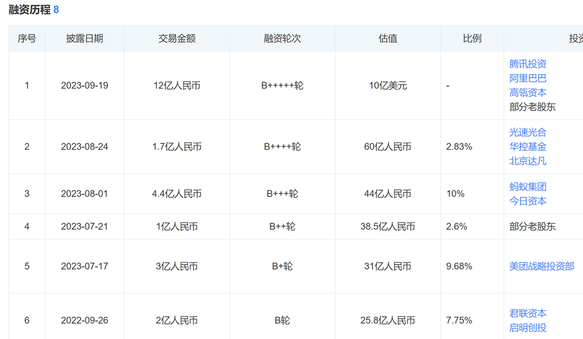Open the 启明创投 investor link
Viewport: 583px width, 339px height.
tap(528, 328)
